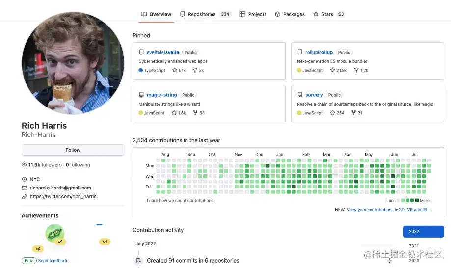Click the people icon beside followers
Viewport: 451px width, 268px height.
(24, 165)
